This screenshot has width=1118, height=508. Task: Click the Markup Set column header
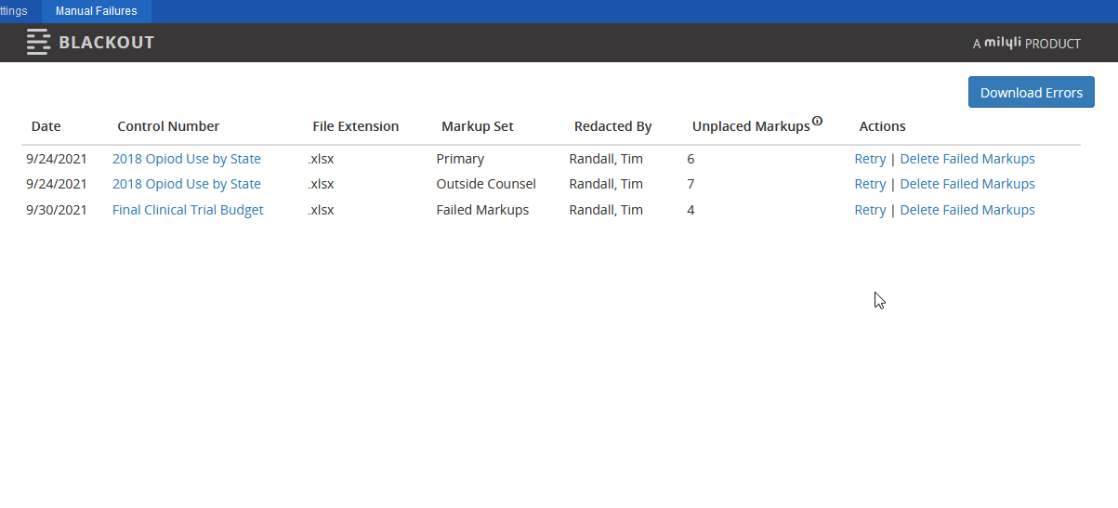click(478, 126)
